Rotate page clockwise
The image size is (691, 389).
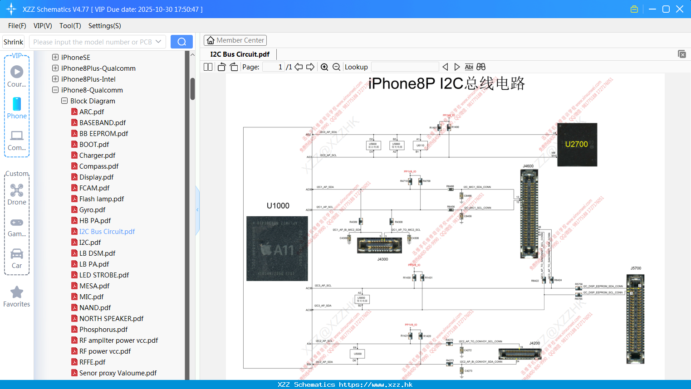pyautogui.click(x=234, y=67)
